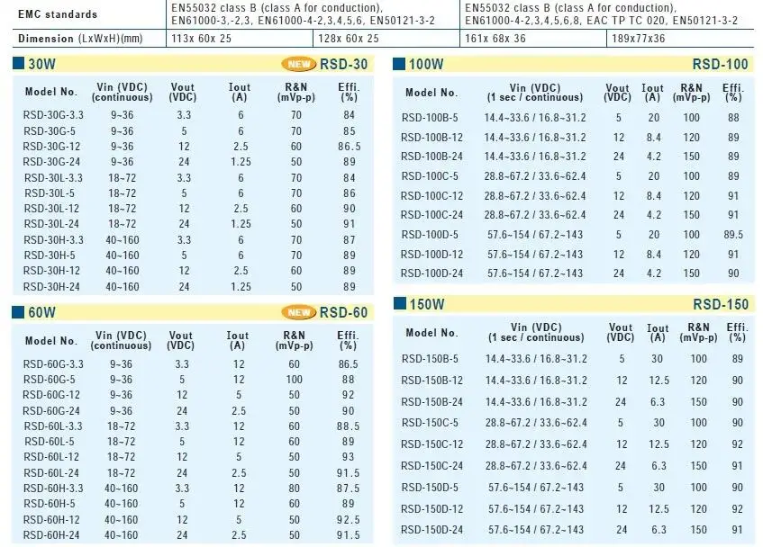This screenshot has width=763, height=547.
Task: Click the NEW badge beside RSD-30
Action: pyautogui.click(x=299, y=64)
